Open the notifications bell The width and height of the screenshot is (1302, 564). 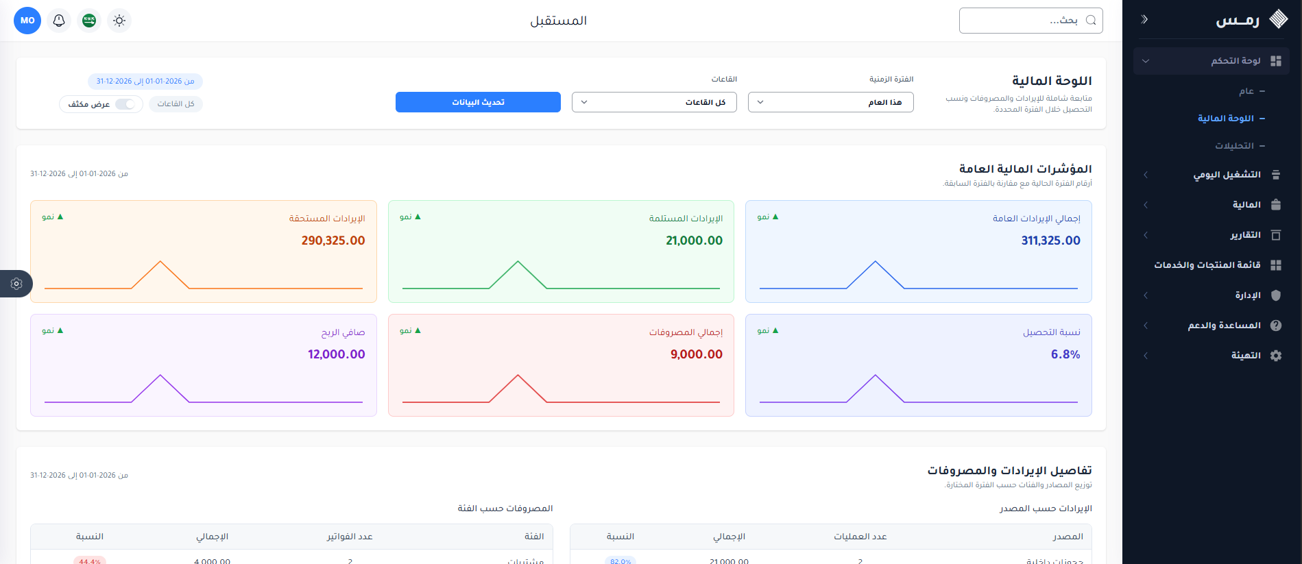[x=59, y=21]
